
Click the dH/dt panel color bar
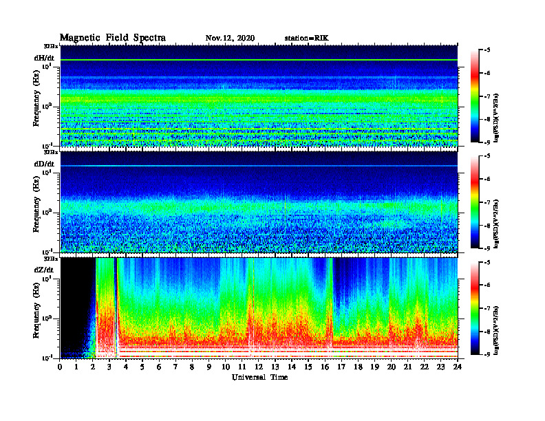click(474, 96)
